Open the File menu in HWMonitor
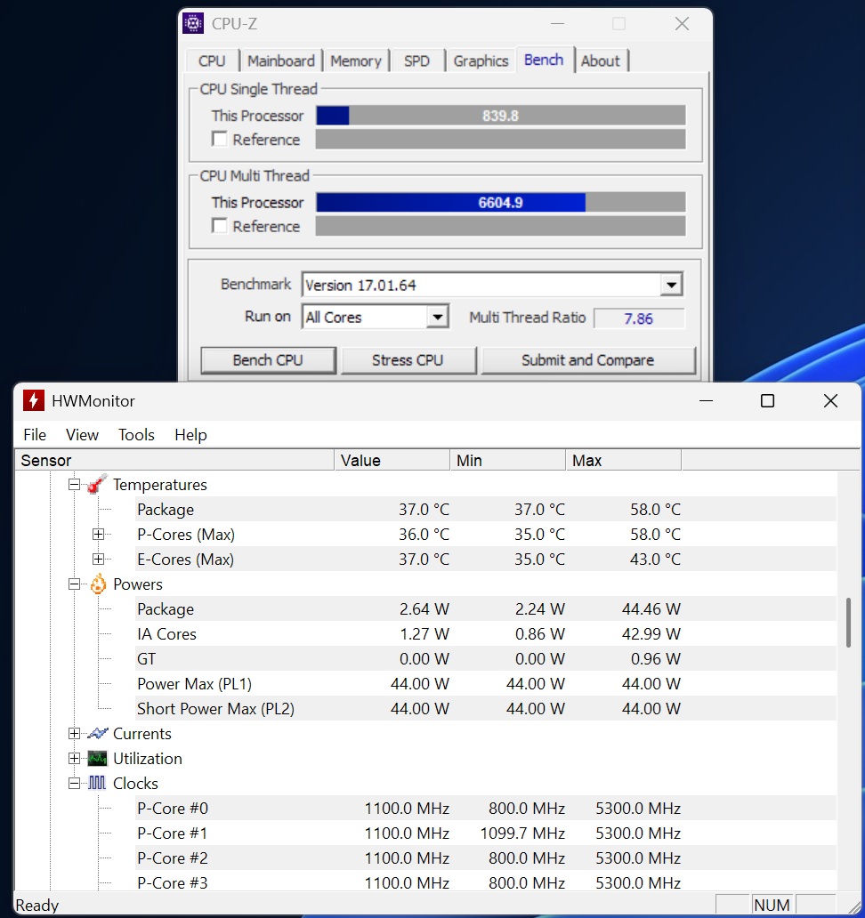865x918 pixels. (35, 434)
